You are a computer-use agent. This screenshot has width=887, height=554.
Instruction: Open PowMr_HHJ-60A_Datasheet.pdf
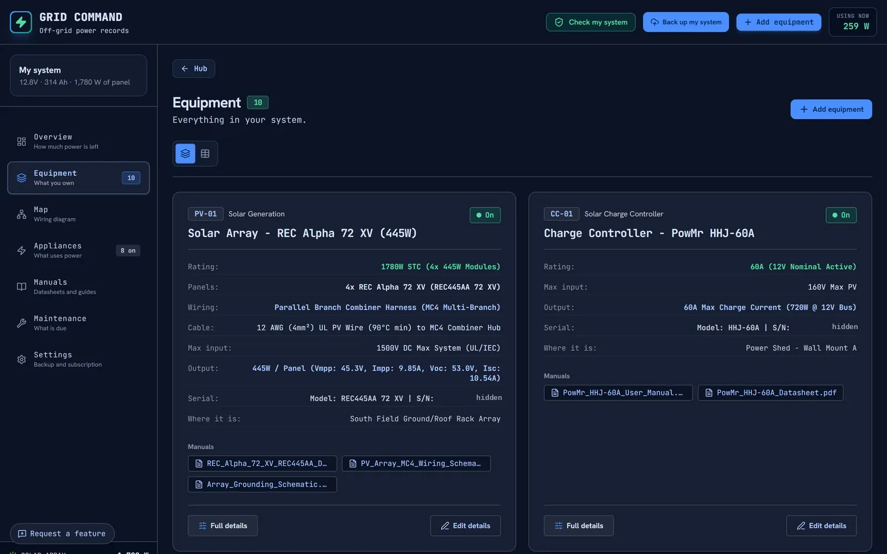point(771,393)
